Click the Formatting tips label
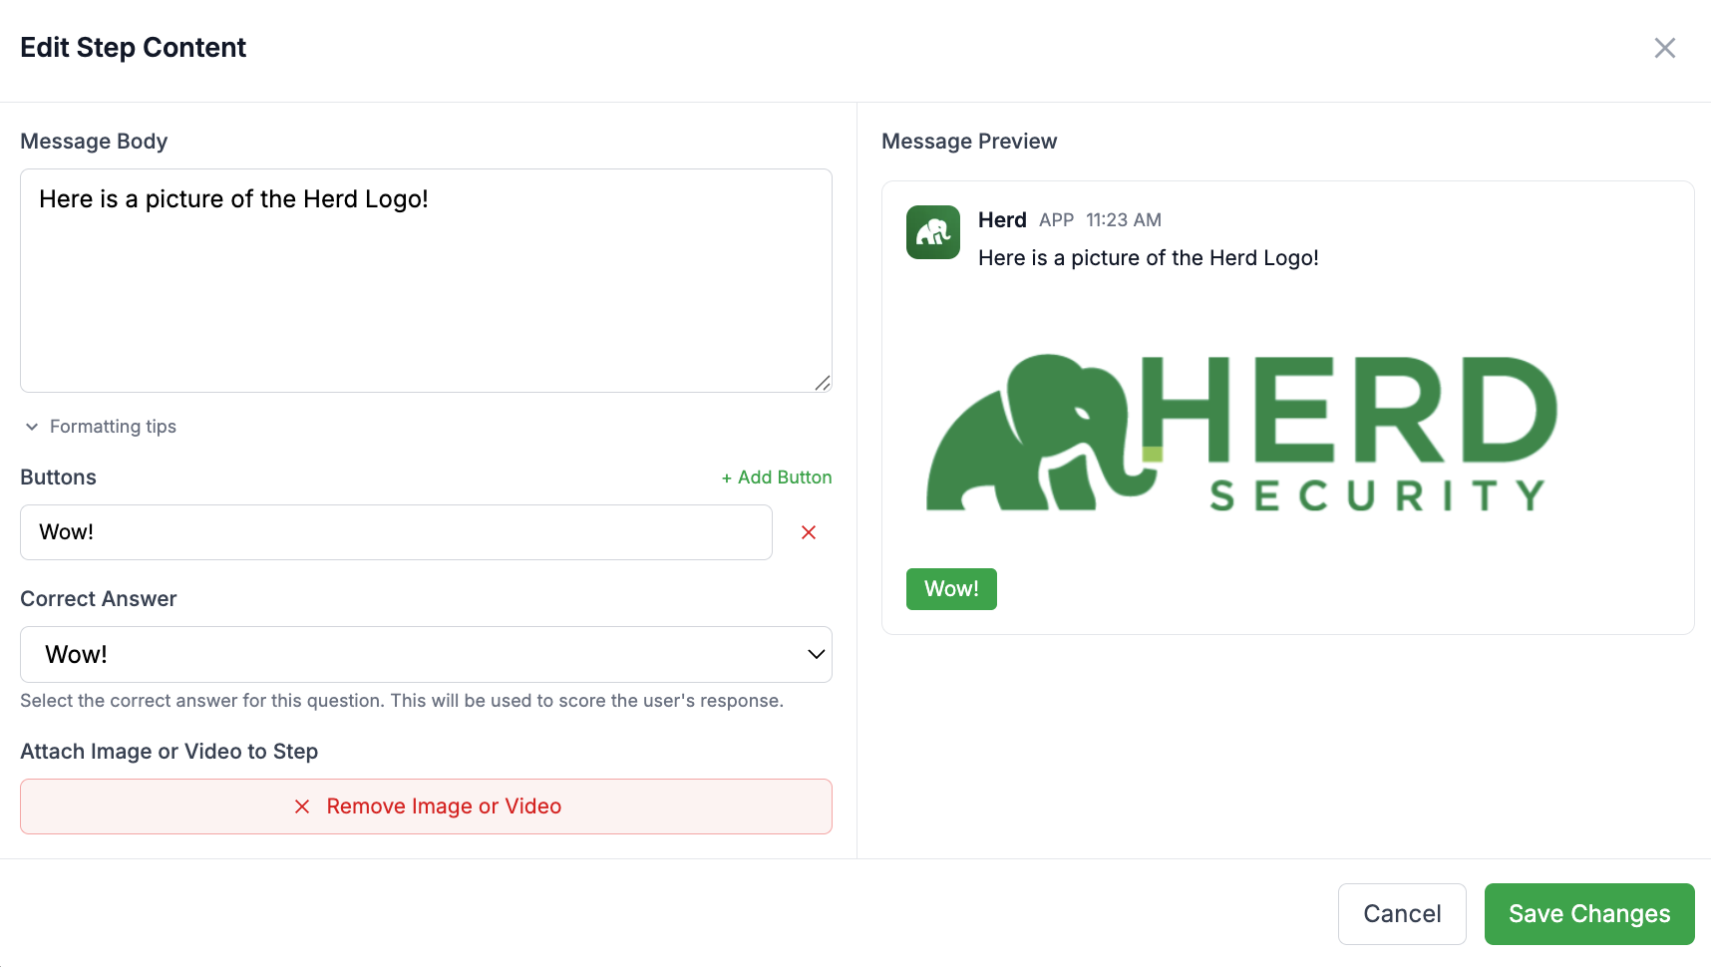The width and height of the screenshot is (1711, 967). 113,427
